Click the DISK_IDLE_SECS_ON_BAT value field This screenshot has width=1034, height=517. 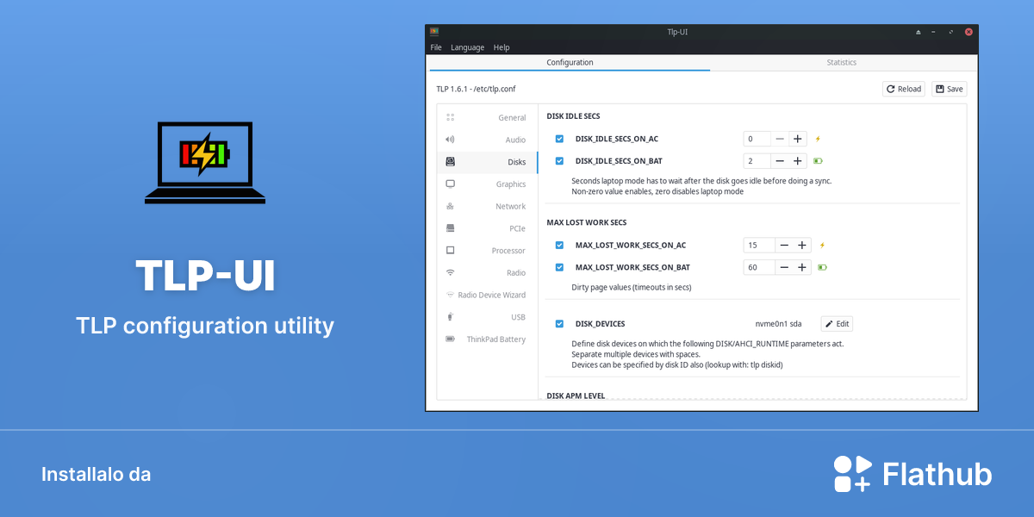(757, 160)
